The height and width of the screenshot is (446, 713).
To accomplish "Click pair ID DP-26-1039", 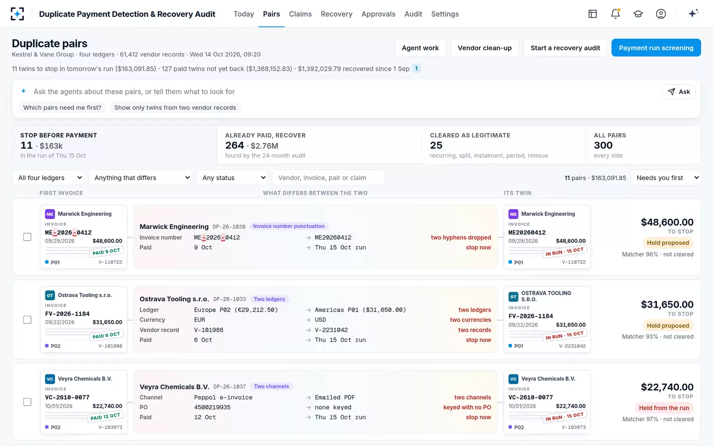I will [229, 226].
